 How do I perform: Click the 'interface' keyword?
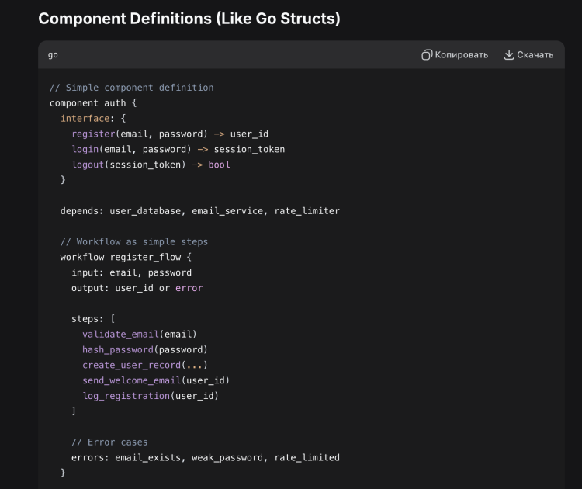coord(85,119)
